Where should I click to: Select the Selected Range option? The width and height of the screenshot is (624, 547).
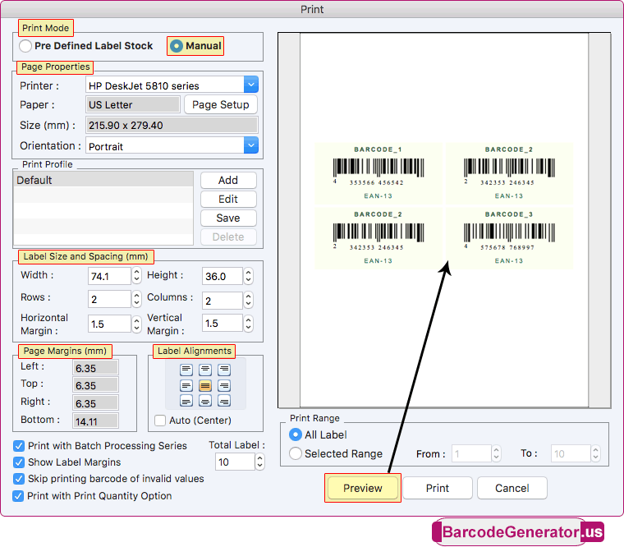point(296,453)
